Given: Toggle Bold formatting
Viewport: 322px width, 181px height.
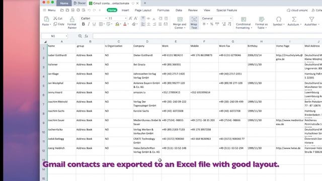Looking at the screenshot, I should click(84, 24).
